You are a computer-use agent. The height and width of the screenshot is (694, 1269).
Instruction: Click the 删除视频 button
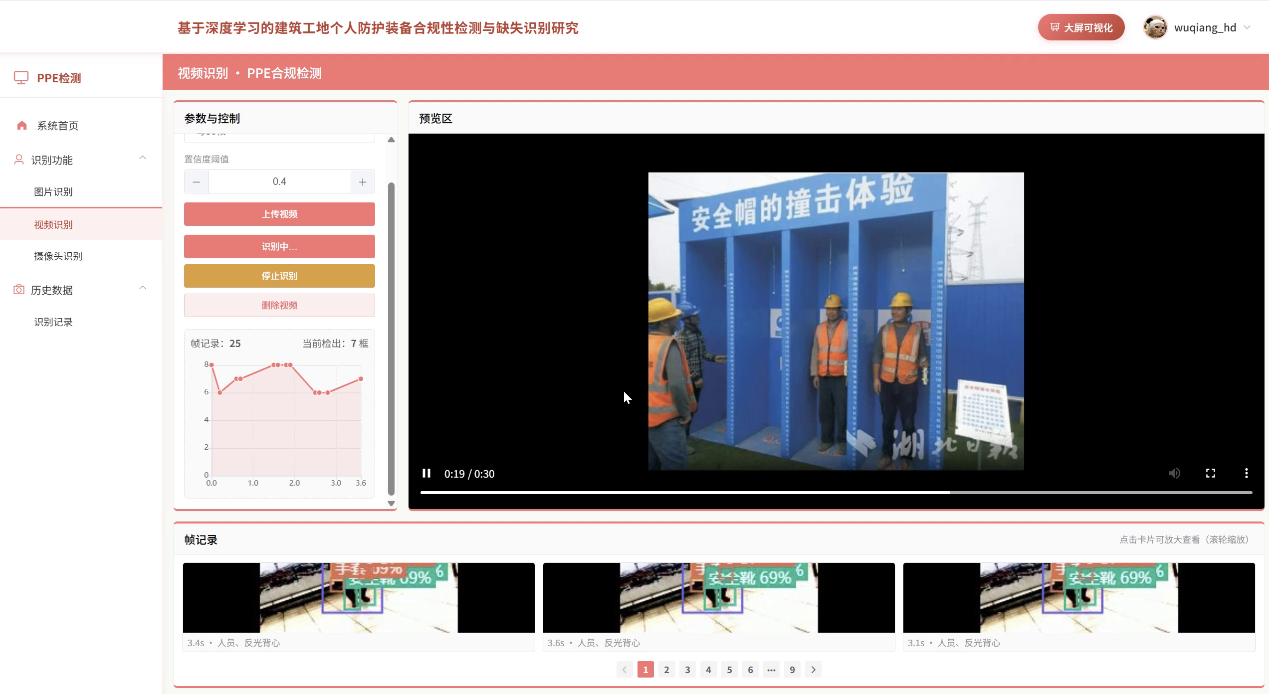click(x=279, y=305)
